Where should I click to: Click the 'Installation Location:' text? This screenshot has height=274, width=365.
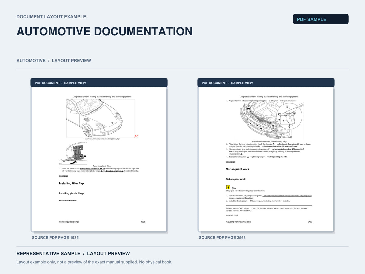coord(68,201)
